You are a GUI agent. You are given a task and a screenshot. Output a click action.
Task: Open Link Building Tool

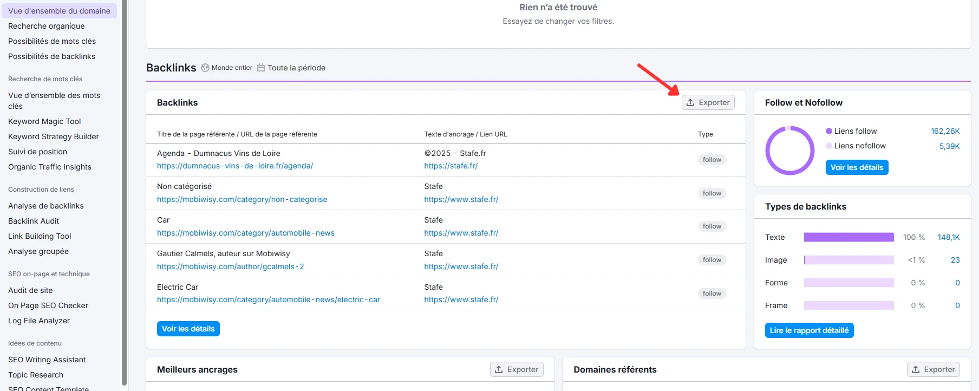tap(40, 236)
